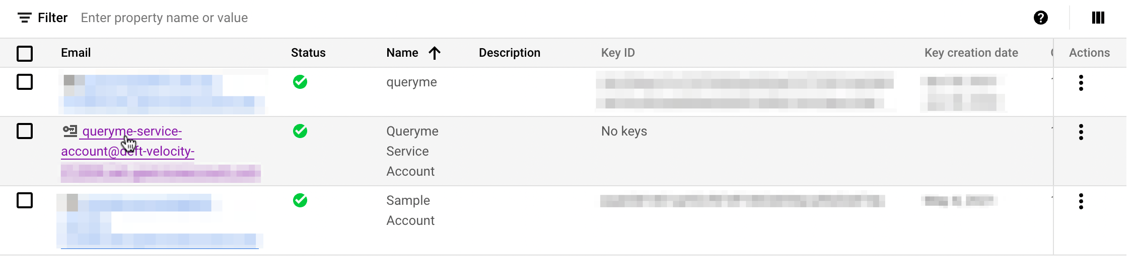Screen dimensions: 1134x256
Task: Focus the filter property name input
Action: 164,18
